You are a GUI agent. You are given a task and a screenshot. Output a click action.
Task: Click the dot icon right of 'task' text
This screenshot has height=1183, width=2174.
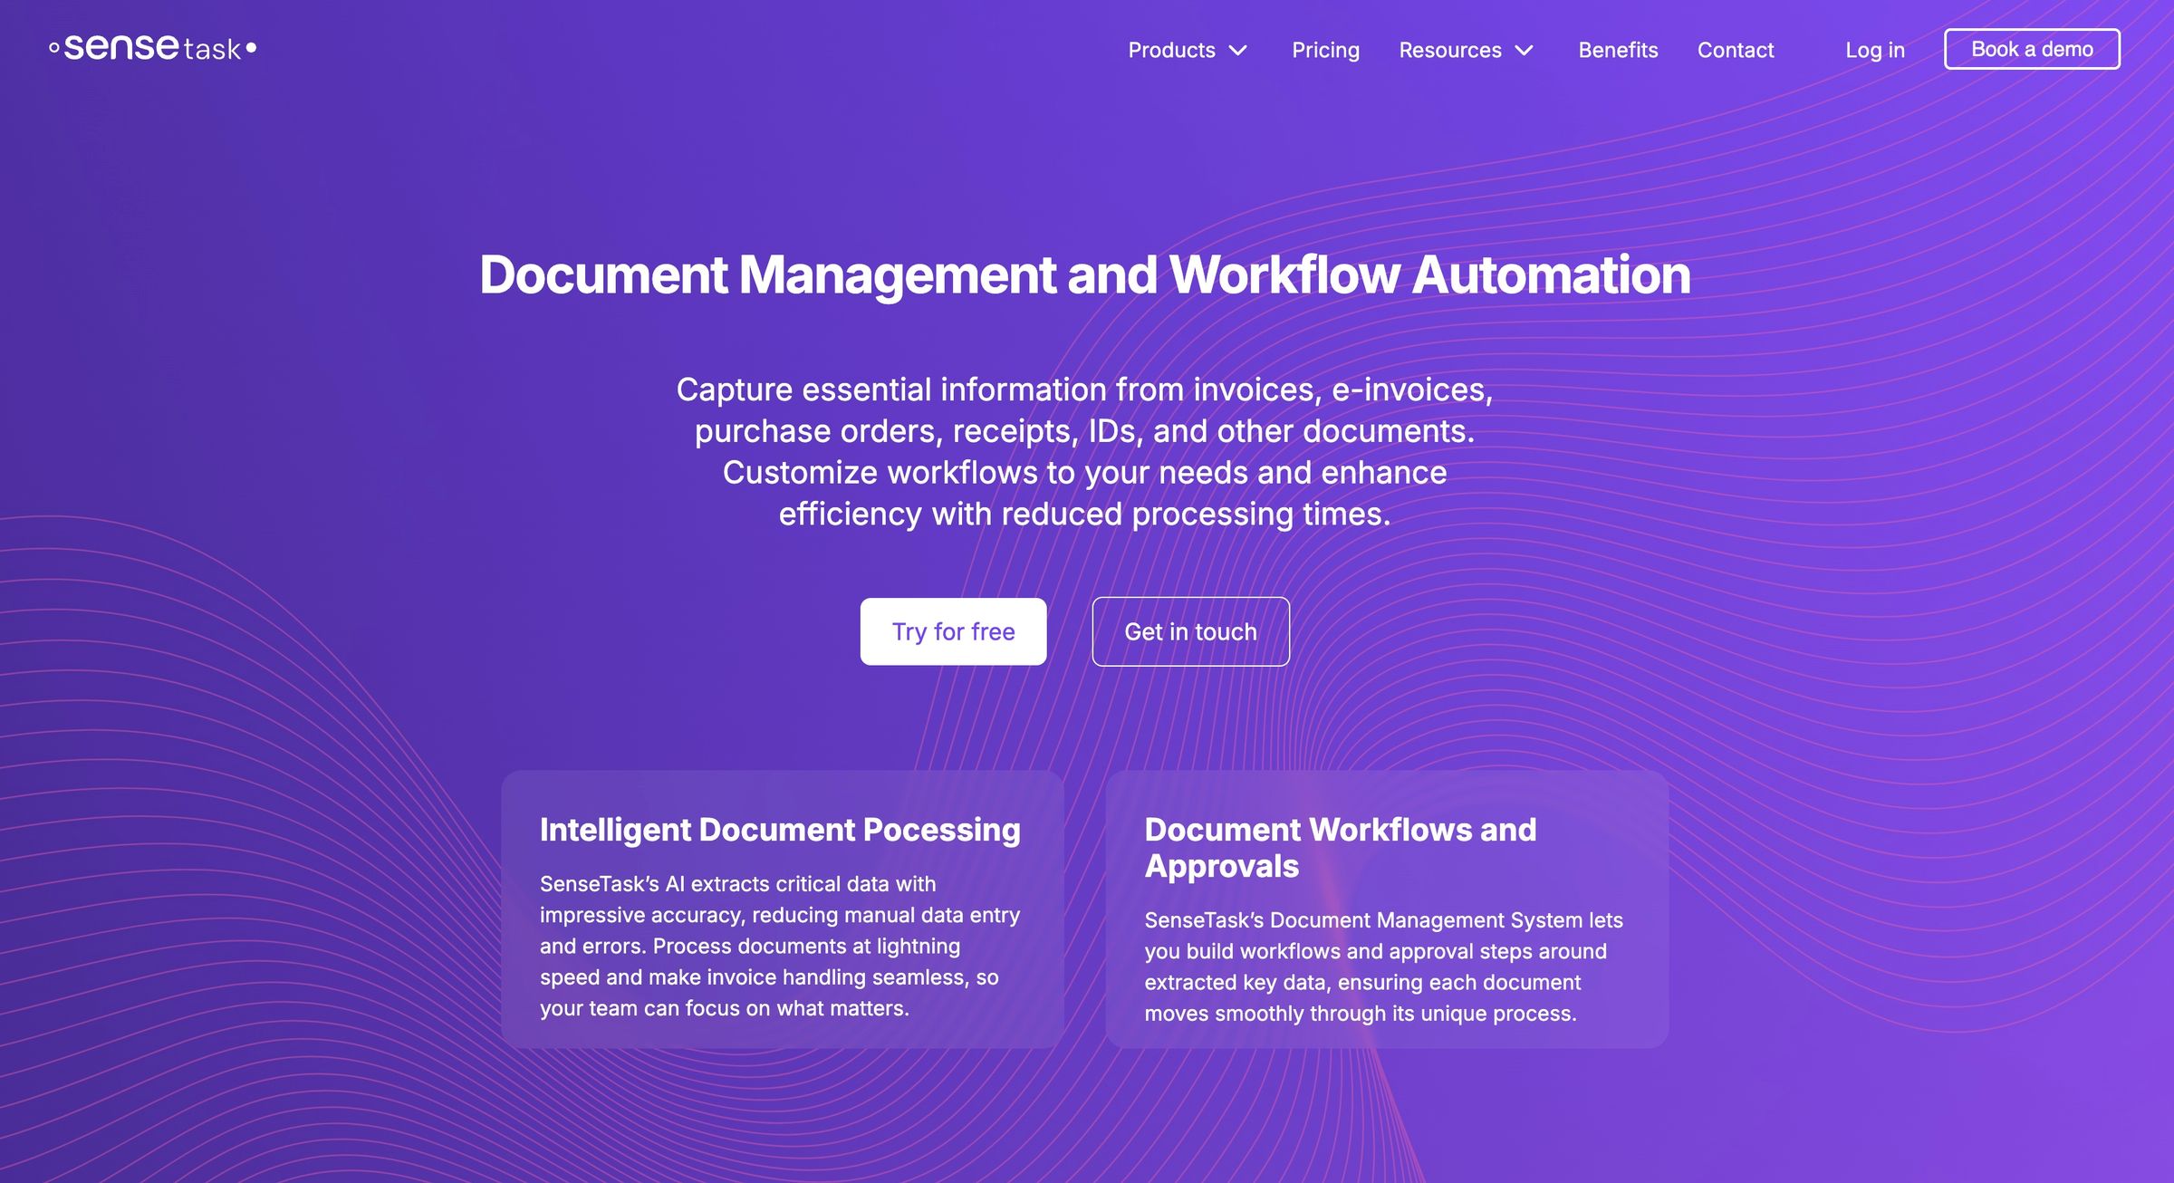coord(252,47)
